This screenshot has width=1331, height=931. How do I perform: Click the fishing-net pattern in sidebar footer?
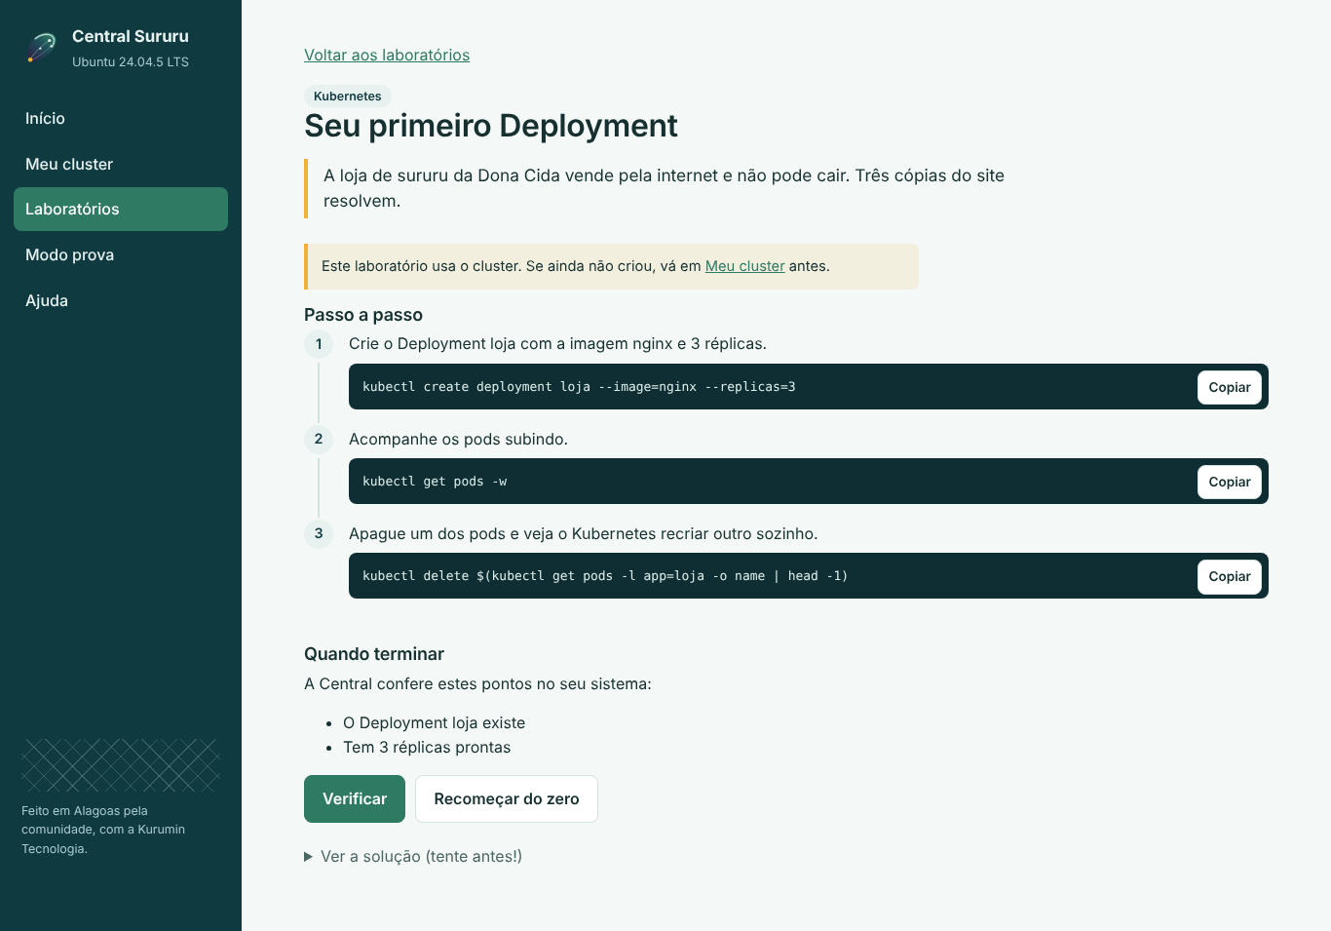pos(121,765)
